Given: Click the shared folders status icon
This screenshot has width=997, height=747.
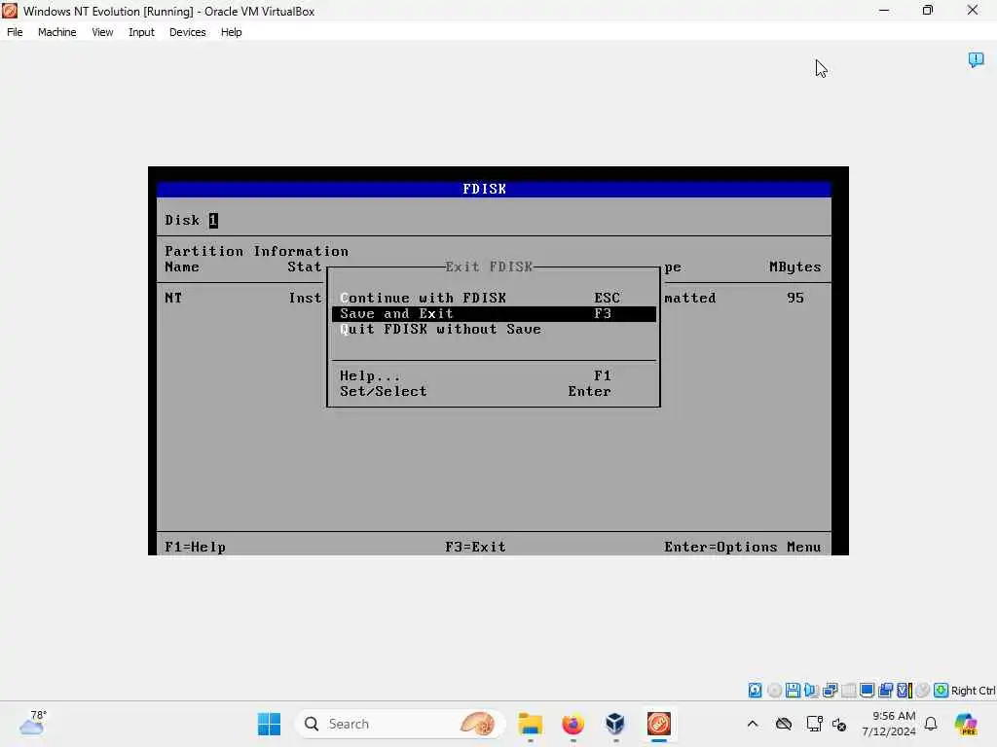Looking at the screenshot, I should (885, 691).
